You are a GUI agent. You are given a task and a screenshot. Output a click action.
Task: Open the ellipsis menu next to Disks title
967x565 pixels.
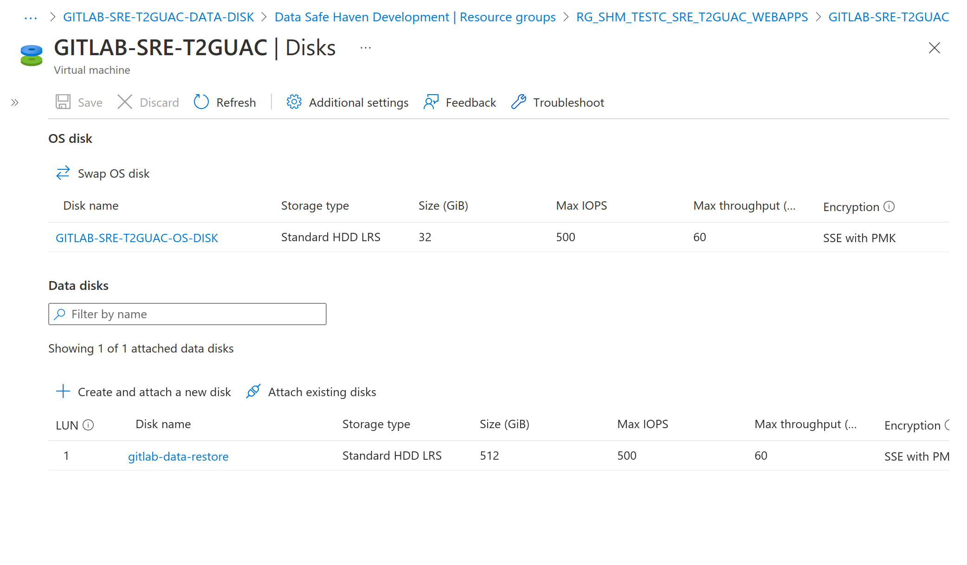[x=366, y=48]
